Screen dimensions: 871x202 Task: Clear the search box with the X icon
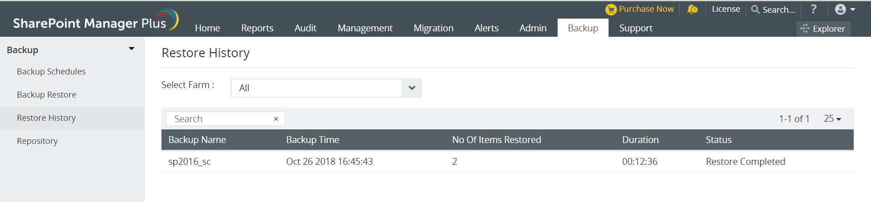[x=276, y=119]
